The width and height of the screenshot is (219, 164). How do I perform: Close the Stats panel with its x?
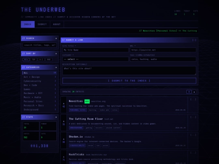56,117
